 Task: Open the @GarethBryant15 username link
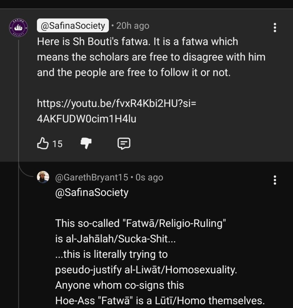(92, 177)
